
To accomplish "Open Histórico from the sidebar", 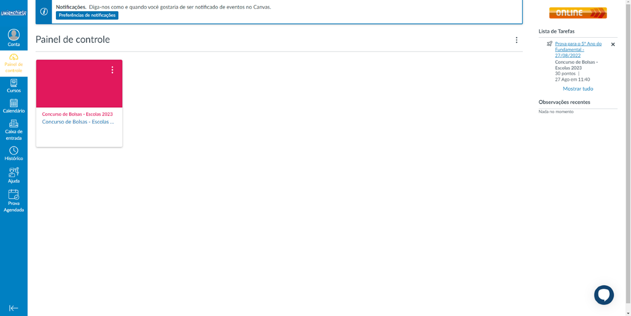I will click(14, 153).
